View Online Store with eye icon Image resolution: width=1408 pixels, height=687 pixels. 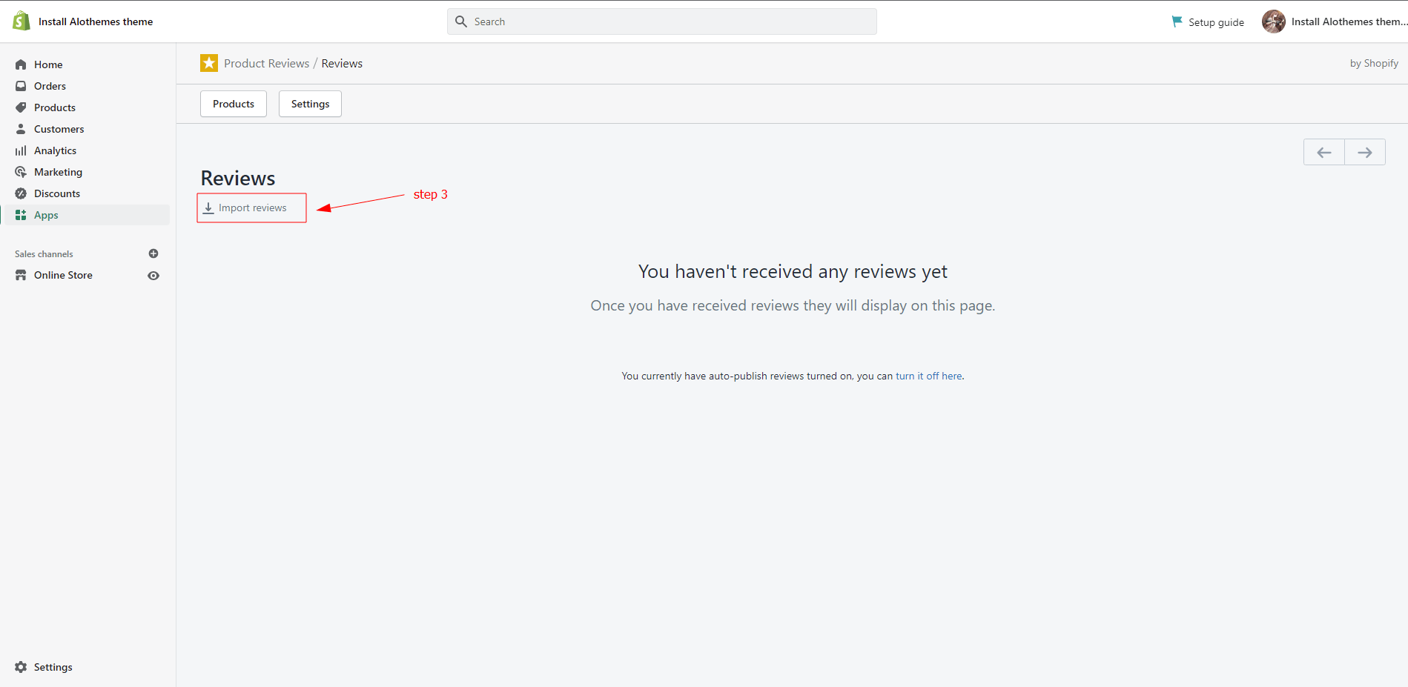click(x=153, y=276)
